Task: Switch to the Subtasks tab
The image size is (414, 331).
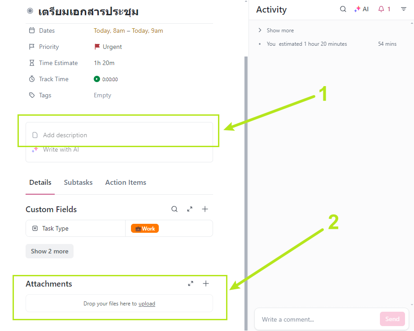Action: pyautogui.click(x=78, y=183)
